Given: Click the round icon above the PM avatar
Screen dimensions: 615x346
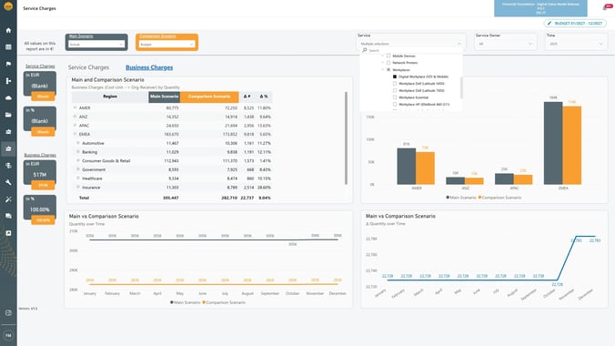Looking at the screenshot, I should click(x=8, y=313).
